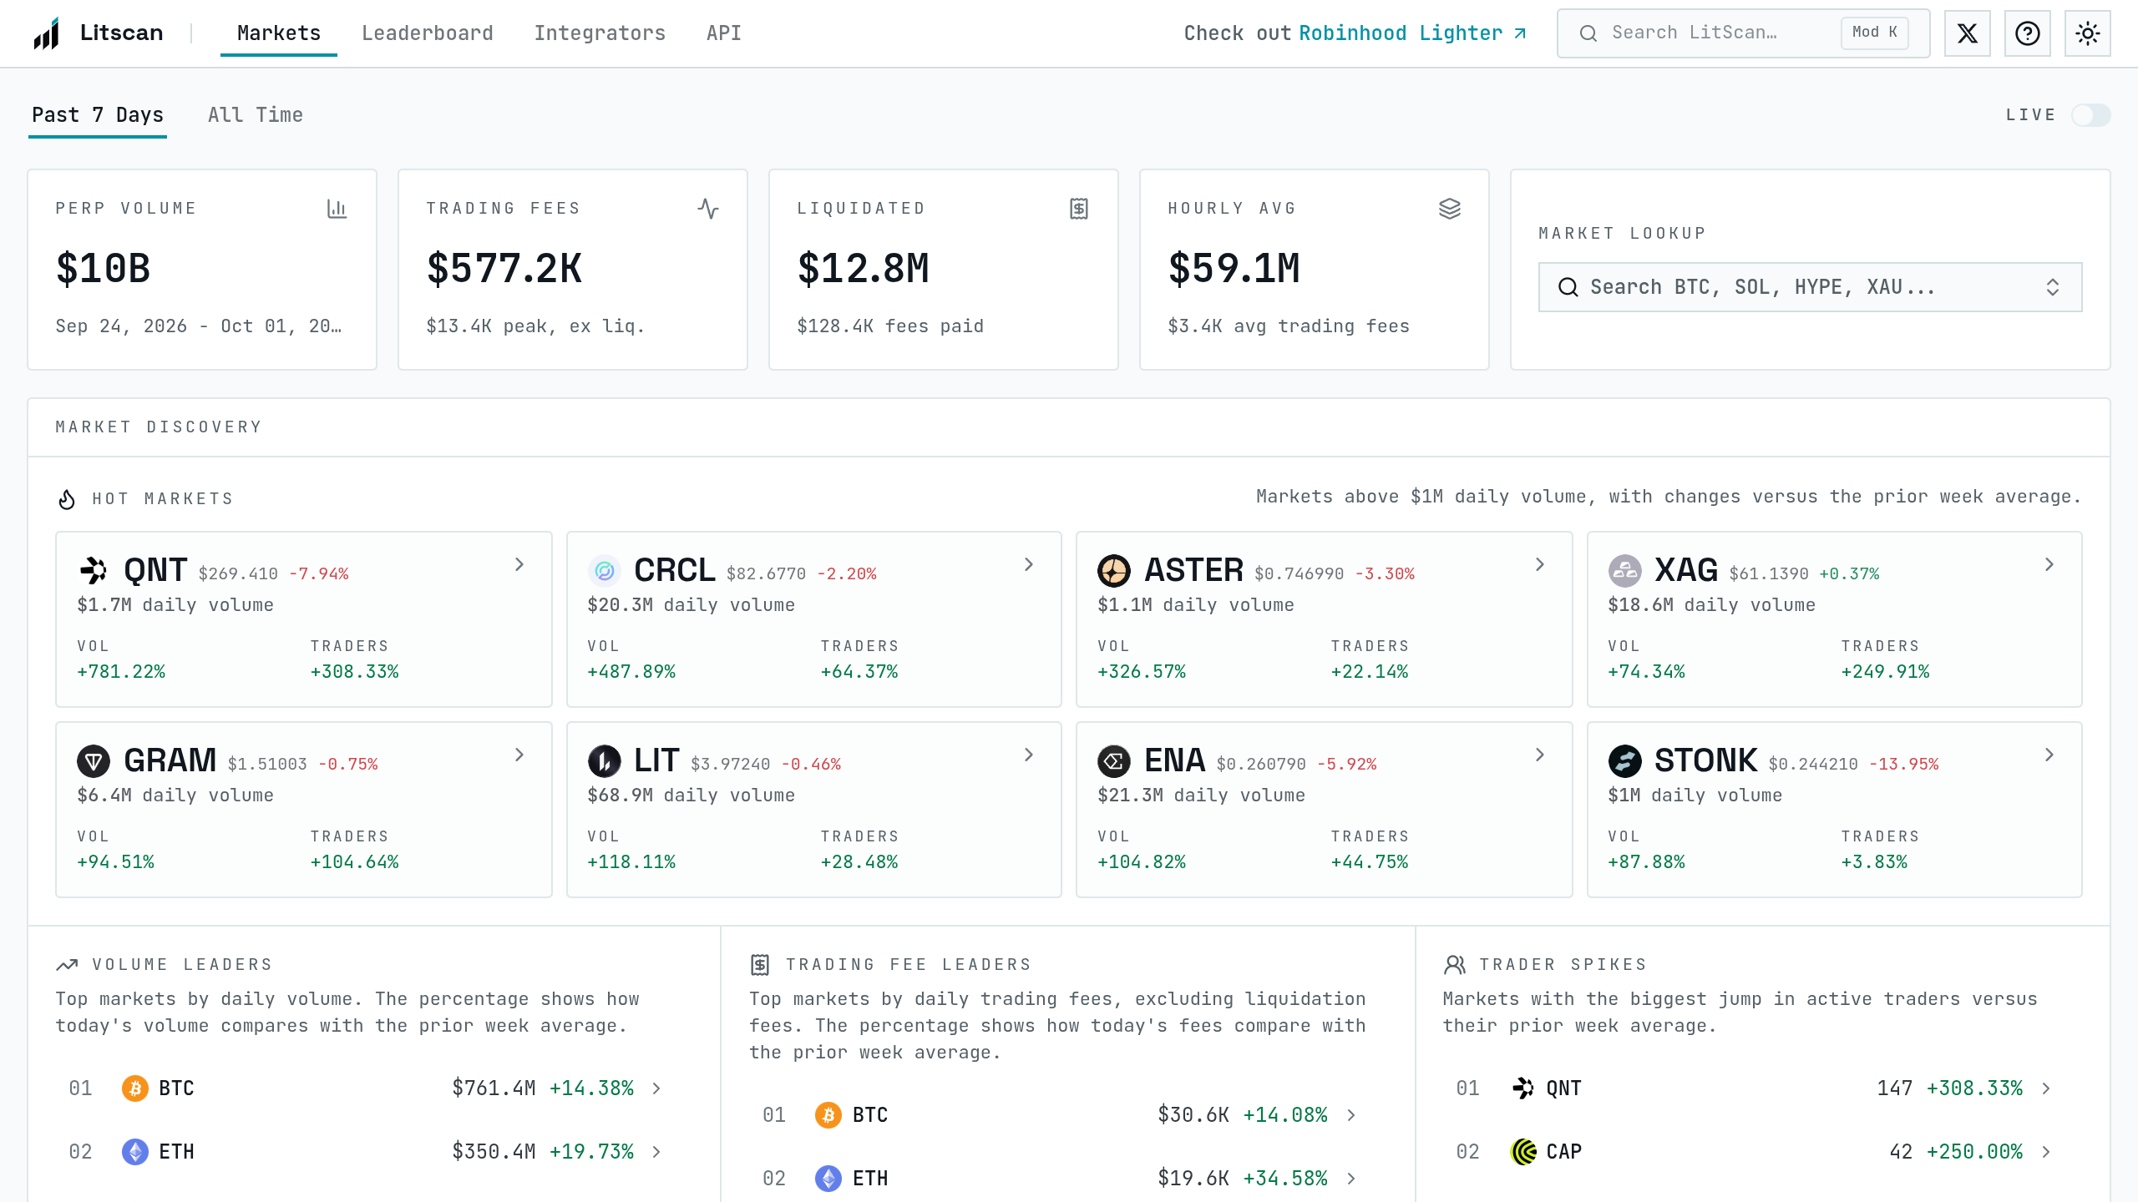Enable the LIVE toggle switch

(2090, 115)
